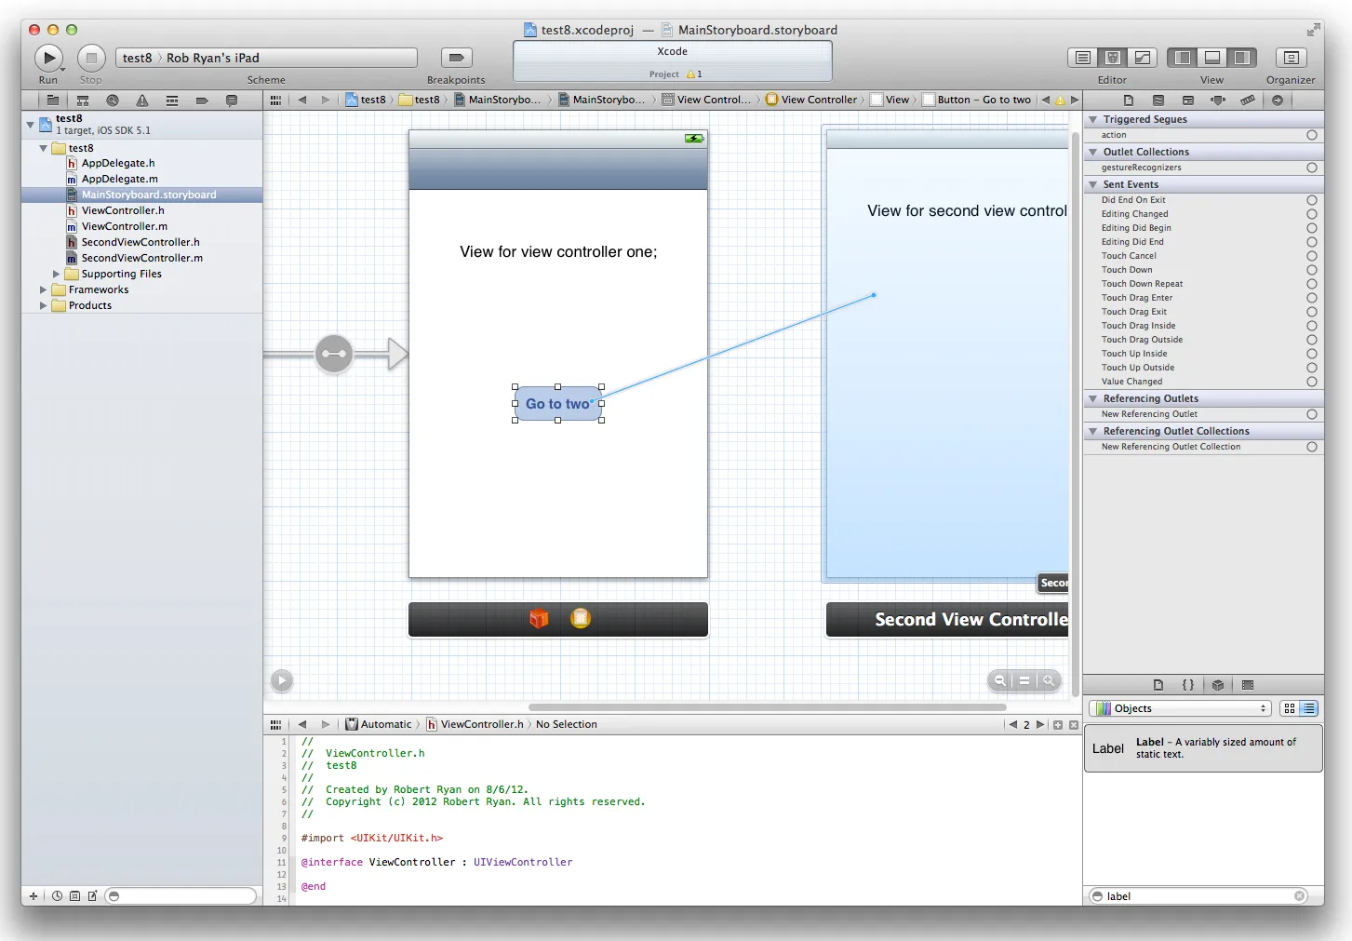Screen dimensions: 1352x941
Task: Switch object library to icon view
Action: click(1290, 708)
